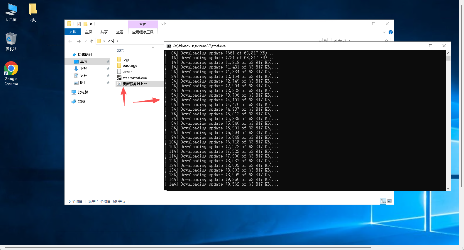Image resolution: width=464 pixels, height=250 pixels.
Task: Switch to the 查看 ribbon tab
Action: point(119,32)
